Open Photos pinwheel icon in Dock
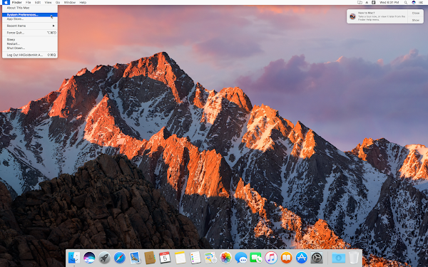The height and width of the screenshot is (267, 428). click(x=225, y=258)
